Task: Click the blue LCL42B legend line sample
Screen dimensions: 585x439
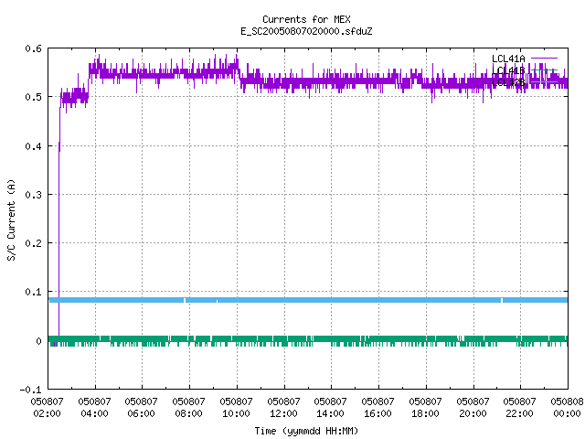Action: [x=544, y=81]
